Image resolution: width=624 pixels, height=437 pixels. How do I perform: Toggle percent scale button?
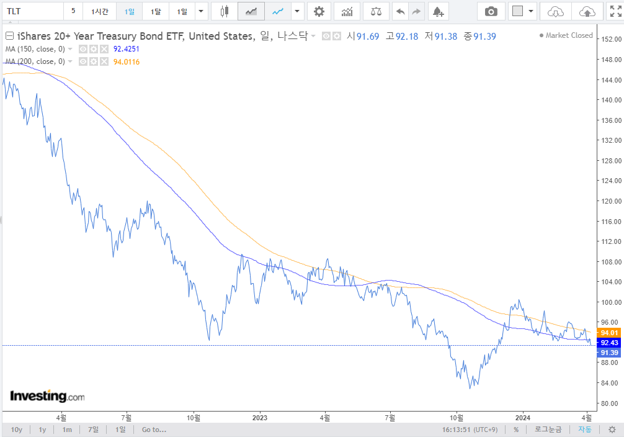click(x=516, y=430)
